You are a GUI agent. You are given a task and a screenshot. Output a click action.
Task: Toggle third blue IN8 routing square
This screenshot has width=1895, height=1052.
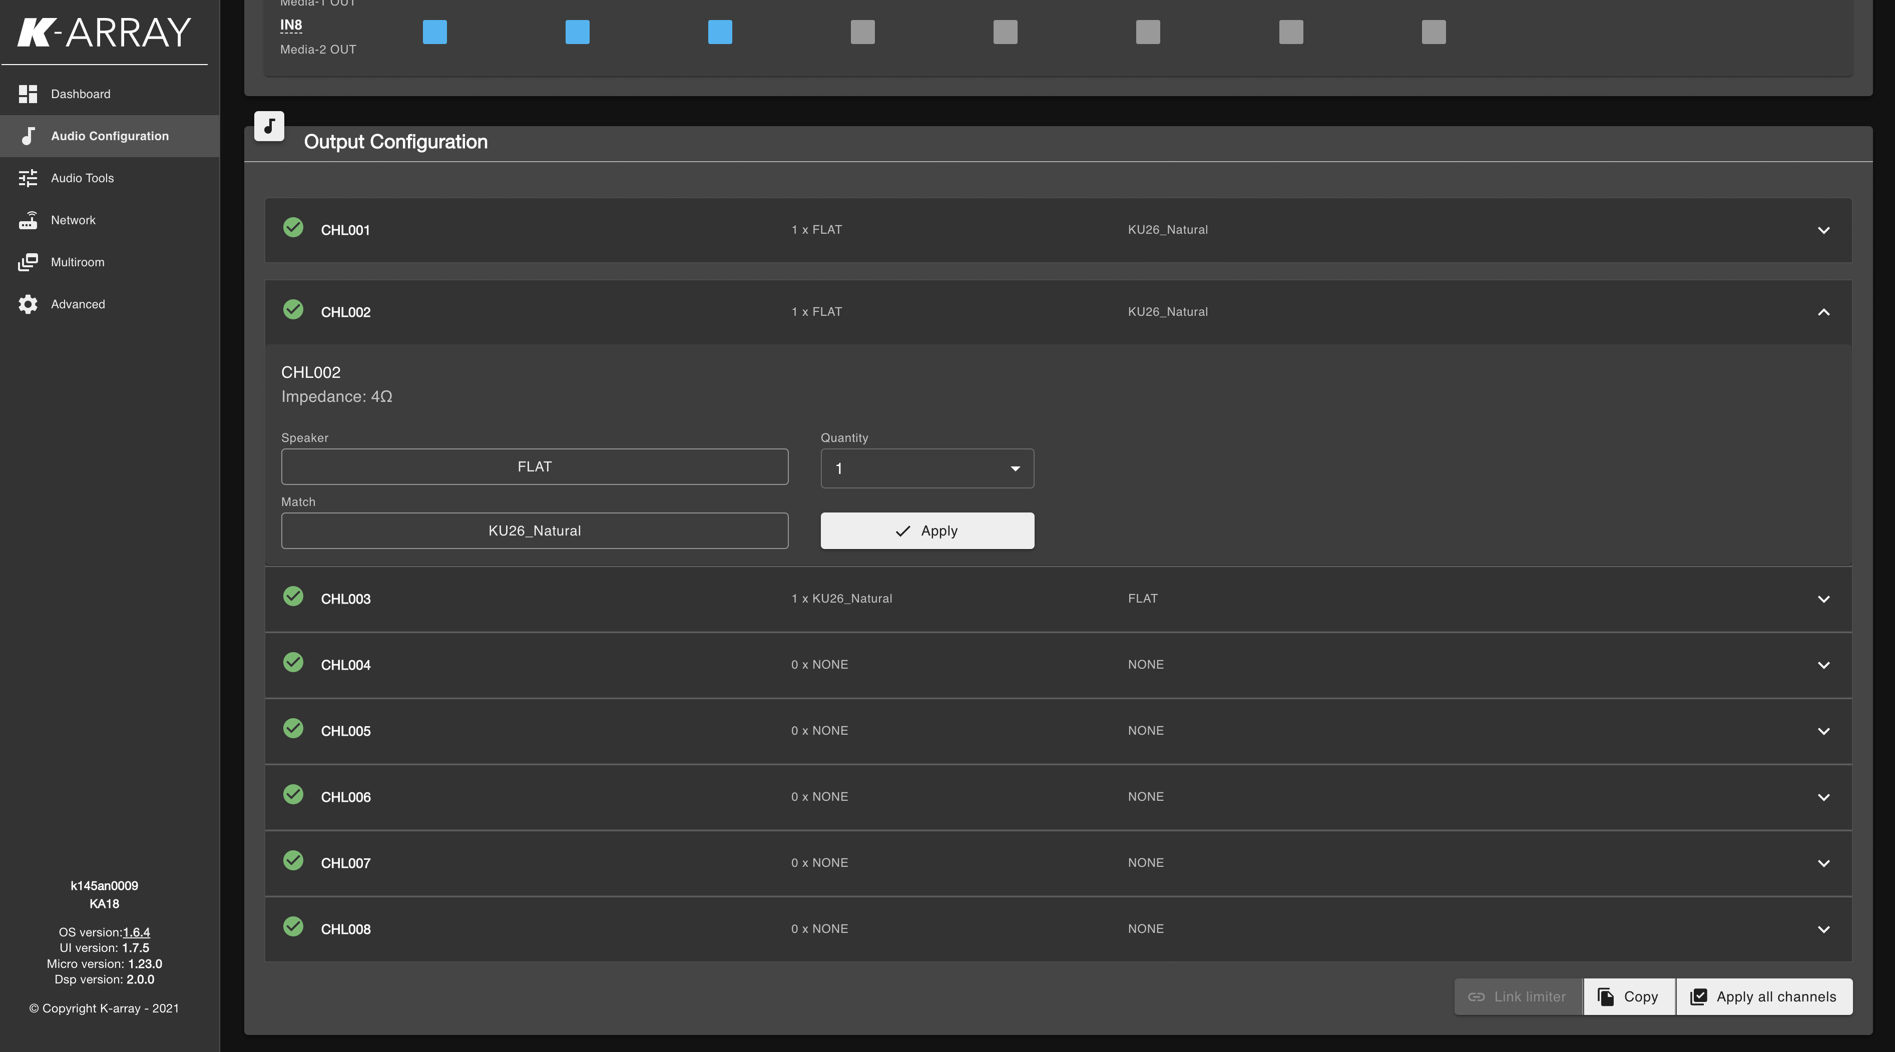(720, 33)
